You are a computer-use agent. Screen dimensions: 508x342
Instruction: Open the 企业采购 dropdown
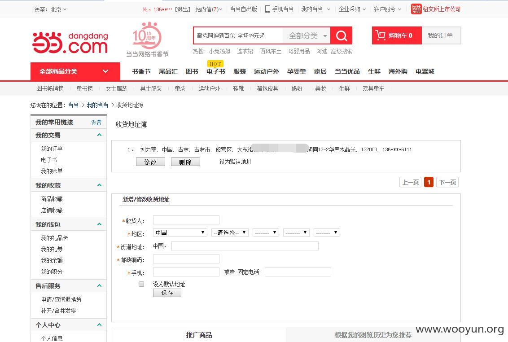pos(352,9)
